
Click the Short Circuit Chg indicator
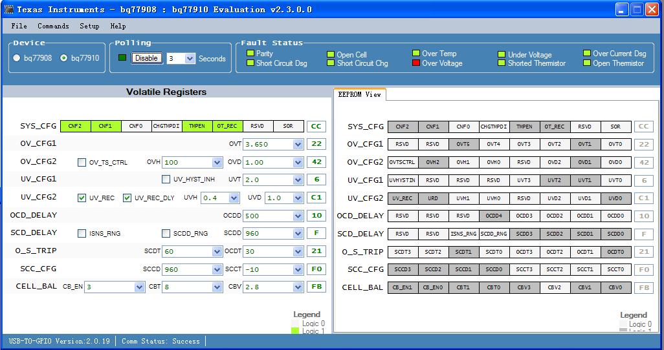[x=331, y=63]
